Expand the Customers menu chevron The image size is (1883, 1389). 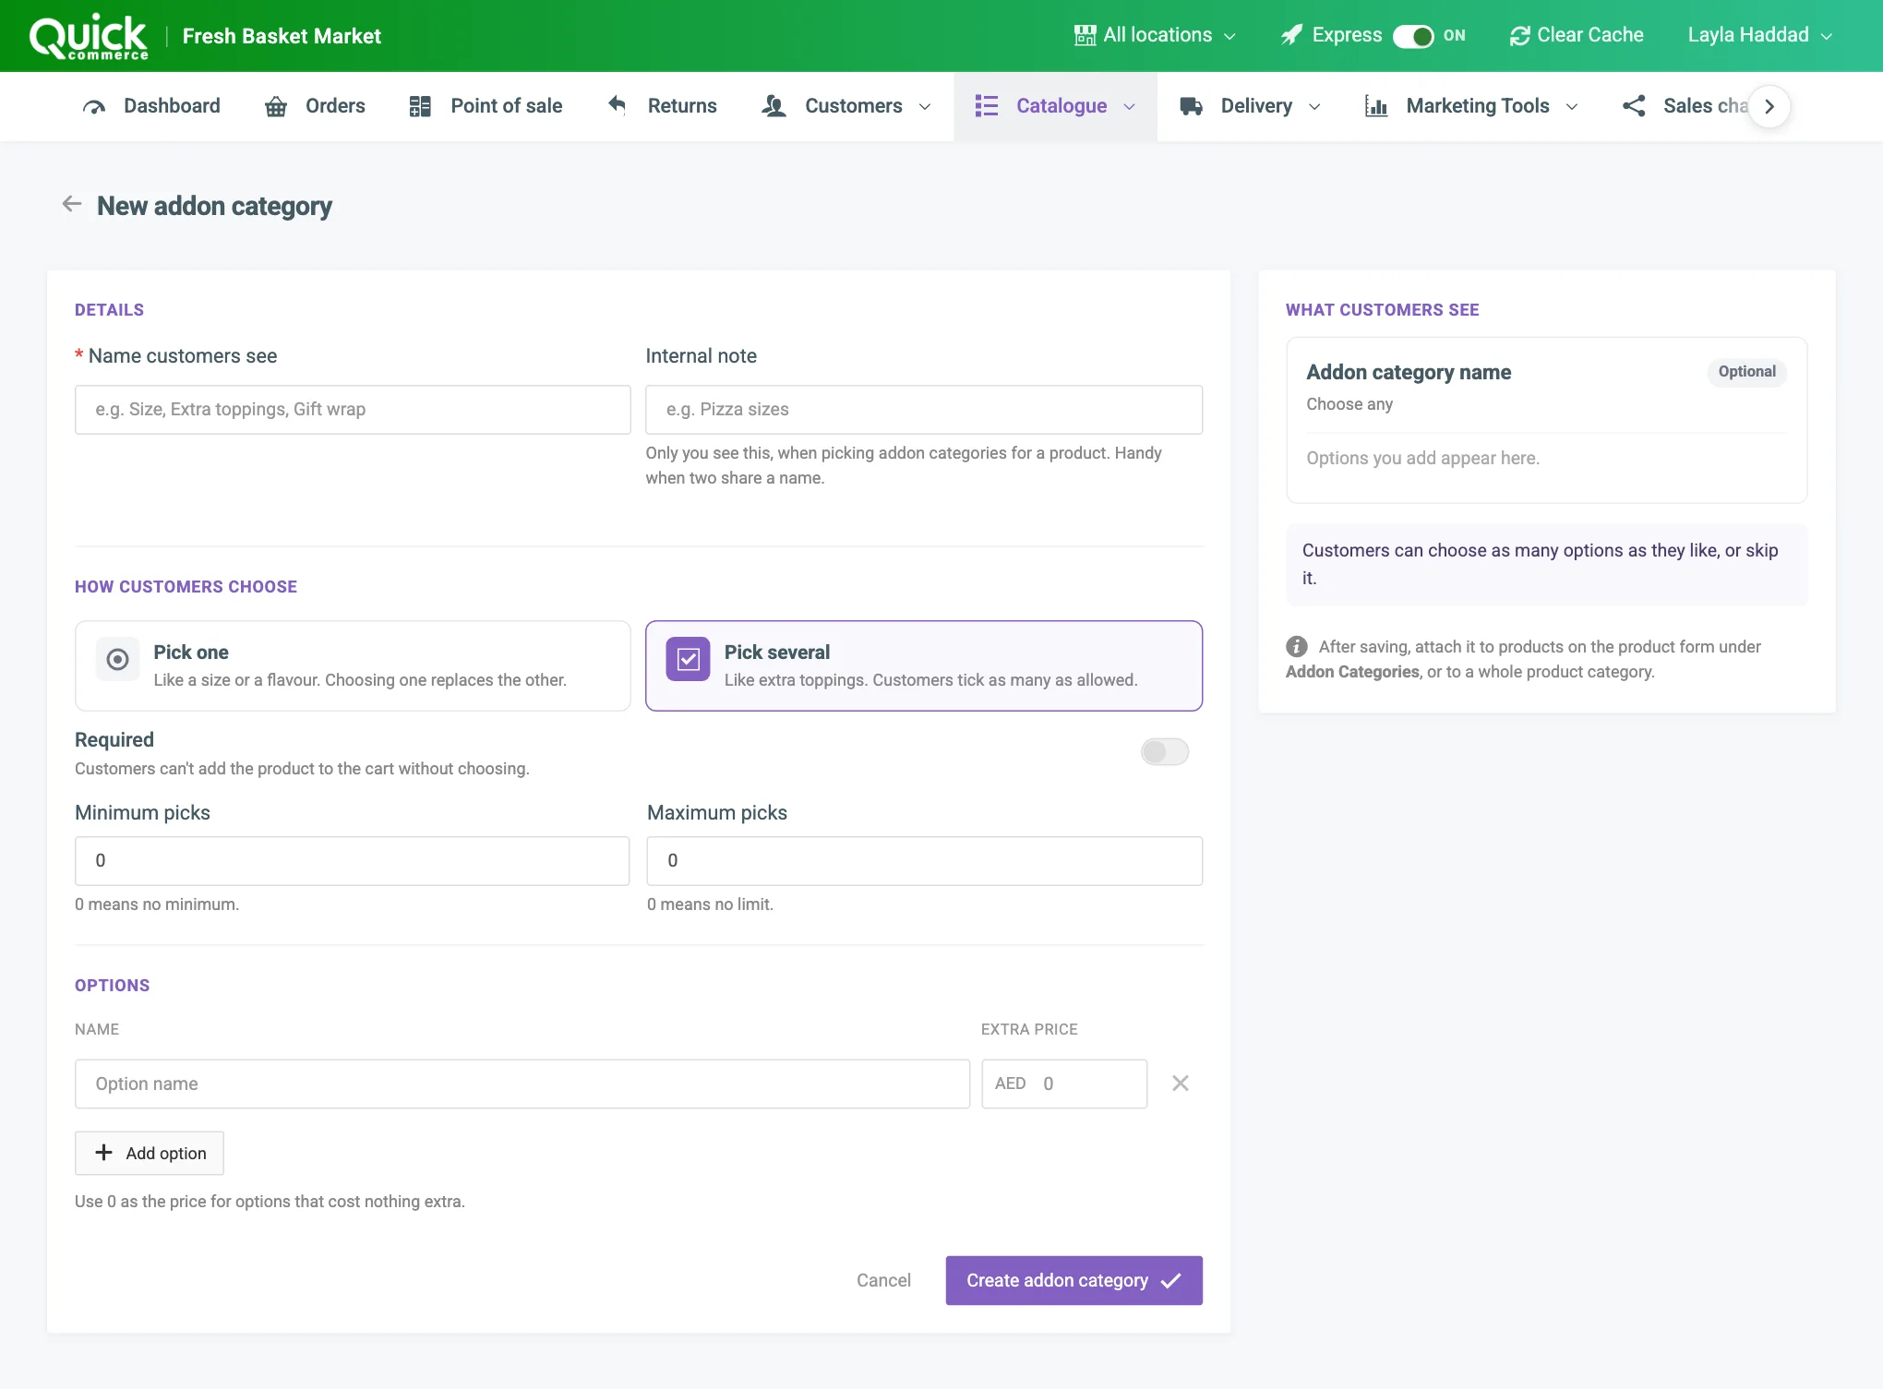coord(925,107)
